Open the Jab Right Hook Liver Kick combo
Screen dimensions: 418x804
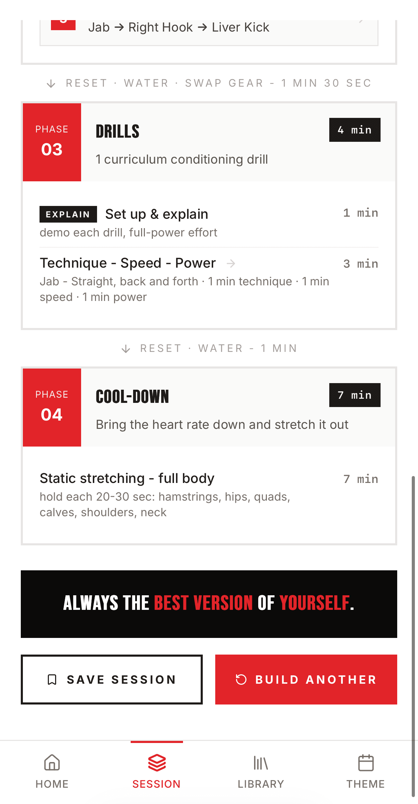tap(209, 31)
